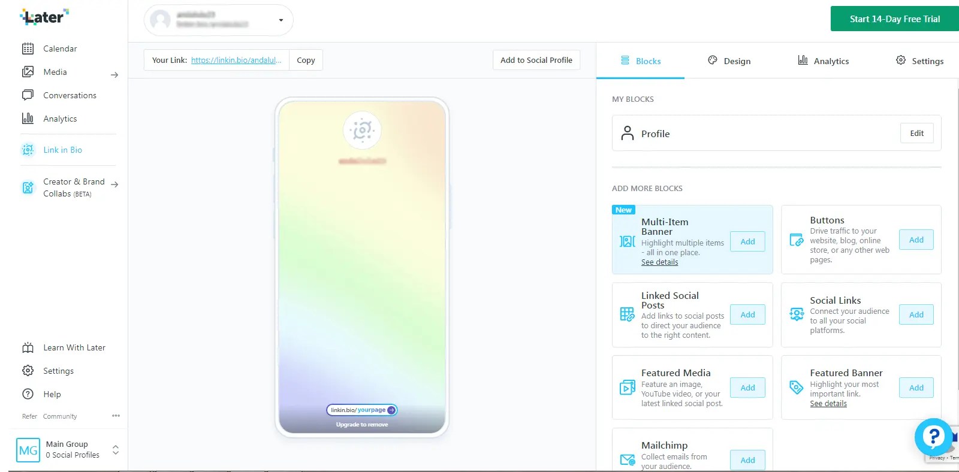This screenshot has height=472, width=959.
Task: Start the 14-Day Free Trial
Action: click(895, 19)
